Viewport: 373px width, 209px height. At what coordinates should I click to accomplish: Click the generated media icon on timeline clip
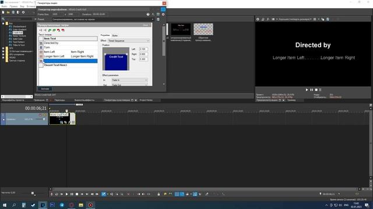[x=61, y=122]
